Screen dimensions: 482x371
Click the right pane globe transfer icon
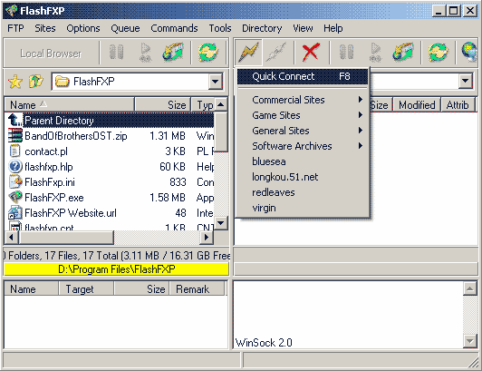click(403, 52)
